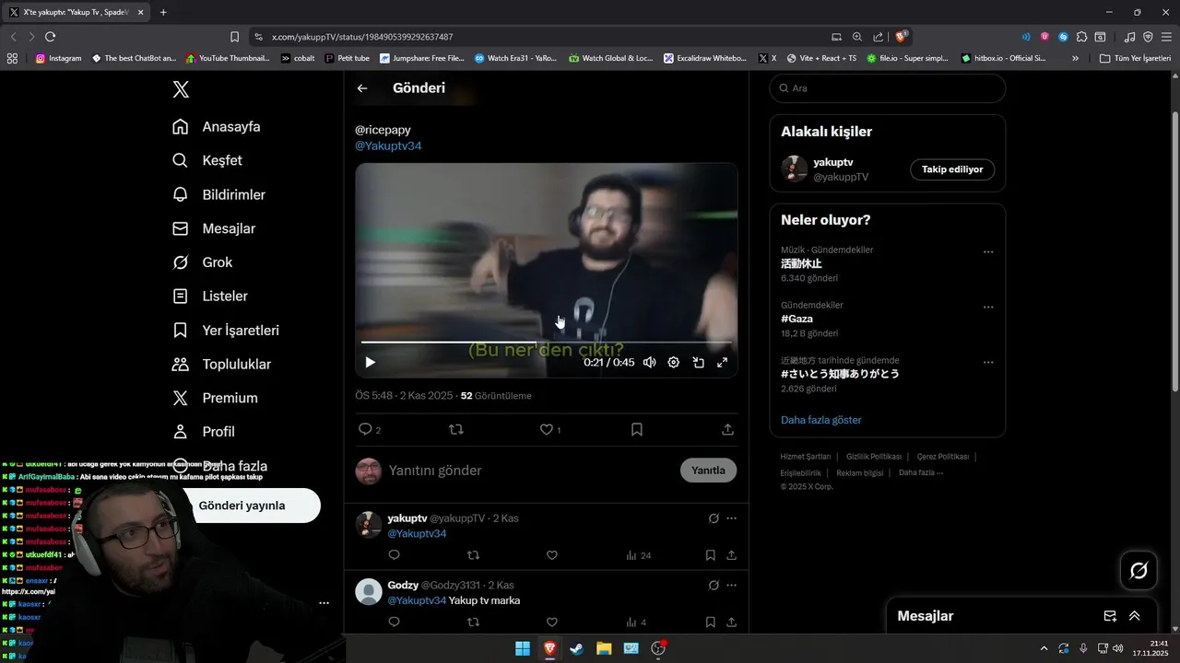
Task: Focus the Yanıtını gönder reply field
Action: pyautogui.click(x=530, y=471)
